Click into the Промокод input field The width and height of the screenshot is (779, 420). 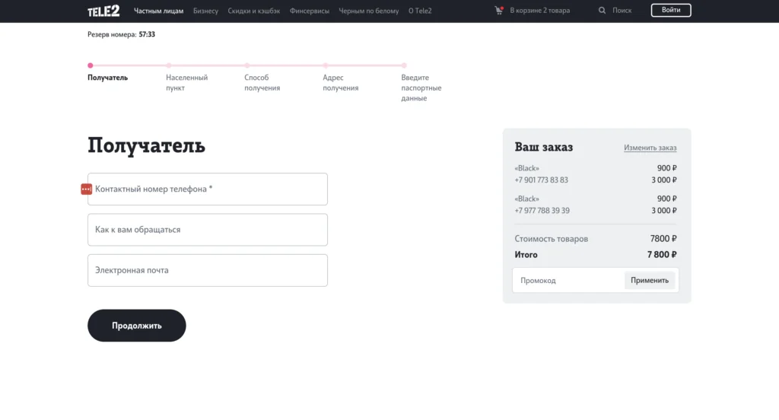(x=567, y=280)
